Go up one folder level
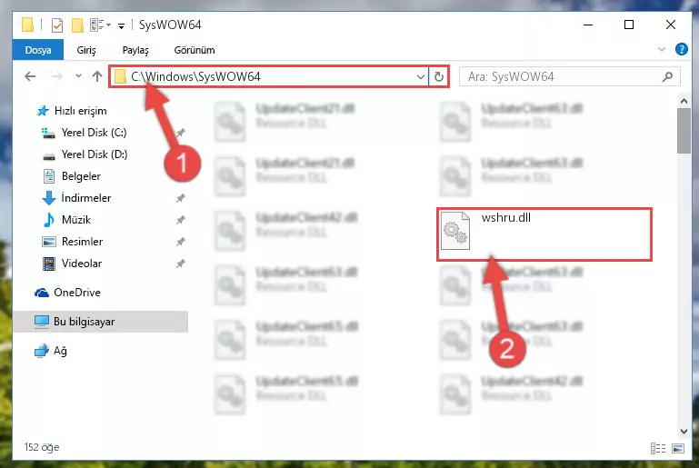 pos(97,76)
